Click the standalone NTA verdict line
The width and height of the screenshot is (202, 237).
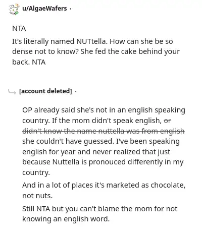click(19, 28)
